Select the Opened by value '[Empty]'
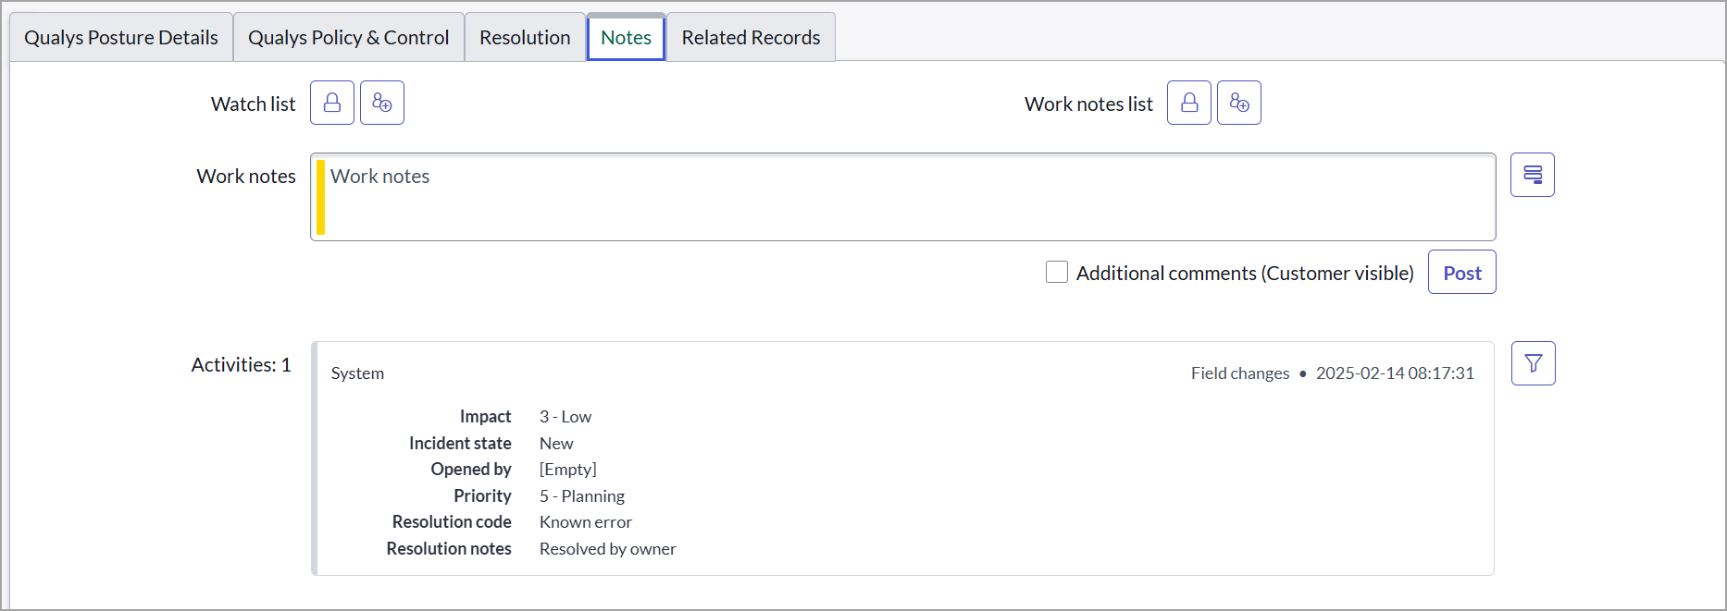1727x611 pixels. tap(568, 470)
